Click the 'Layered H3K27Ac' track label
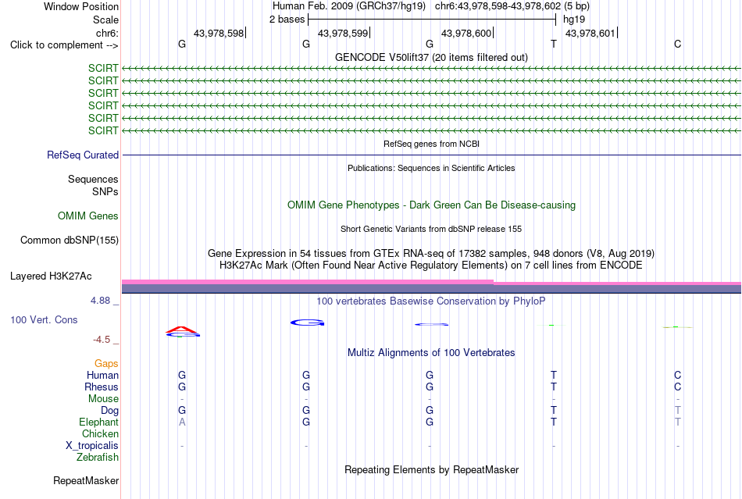This screenshot has height=499, width=742. tap(51, 276)
